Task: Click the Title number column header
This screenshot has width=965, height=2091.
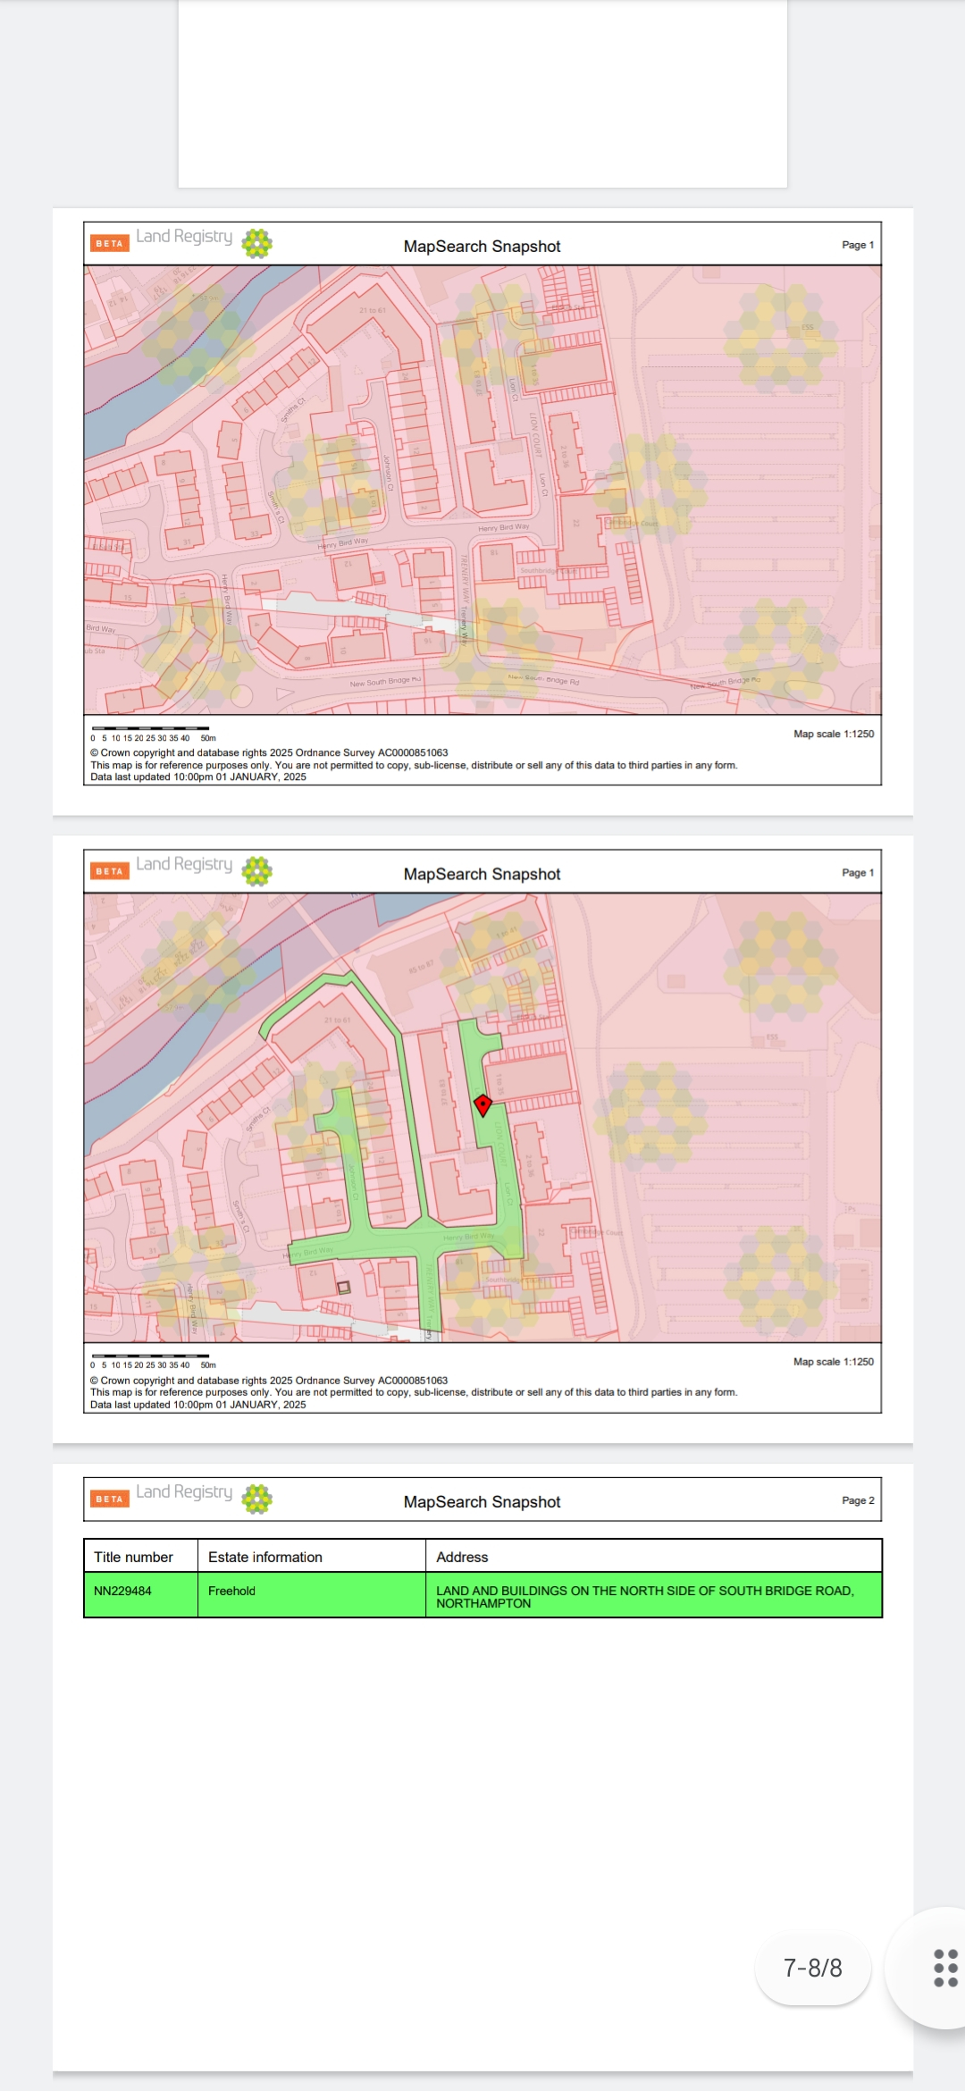Action: tap(141, 1557)
